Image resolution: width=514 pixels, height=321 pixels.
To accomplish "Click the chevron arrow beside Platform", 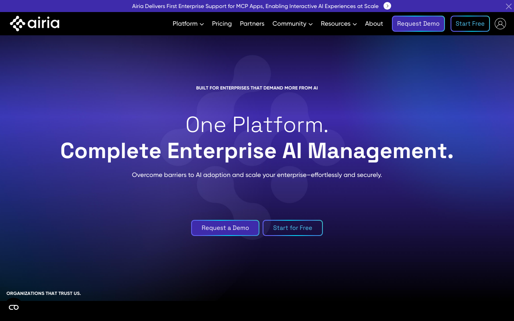I will click(202, 24).
